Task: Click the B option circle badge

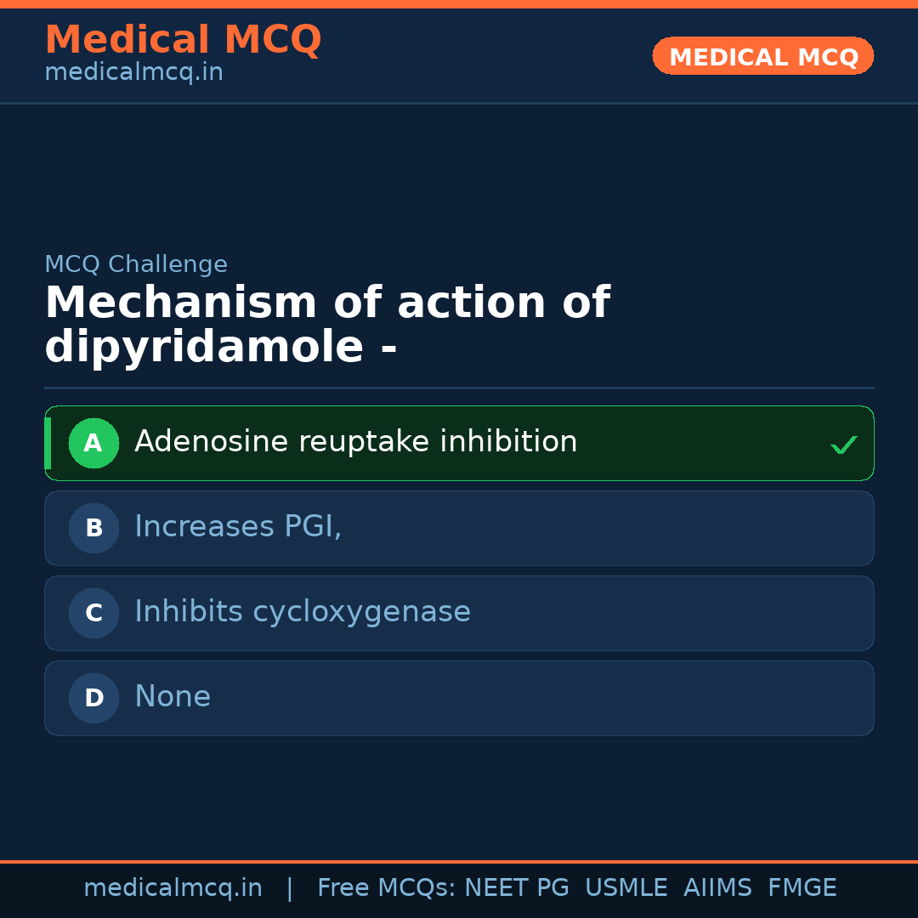Action: pyautogui.click(x=93, y=528)
